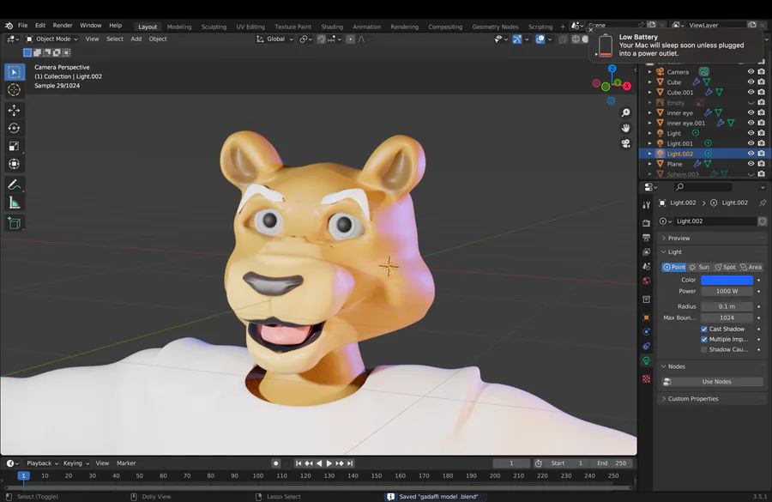This screenshot has height=502, width=772.
Task: Dismiss the Low Battery notification
Action: point(591,30)
